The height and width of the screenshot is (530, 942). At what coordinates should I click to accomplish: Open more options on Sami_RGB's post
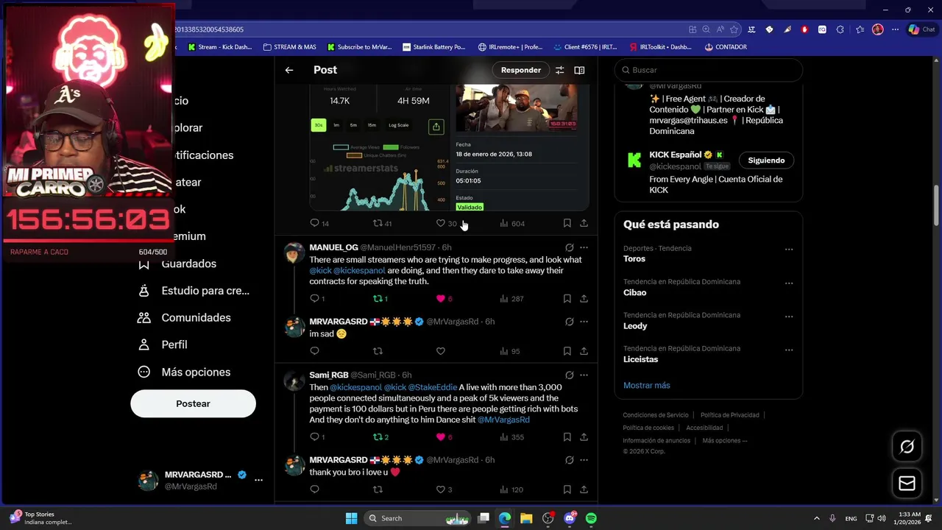[x=584, y=375]
